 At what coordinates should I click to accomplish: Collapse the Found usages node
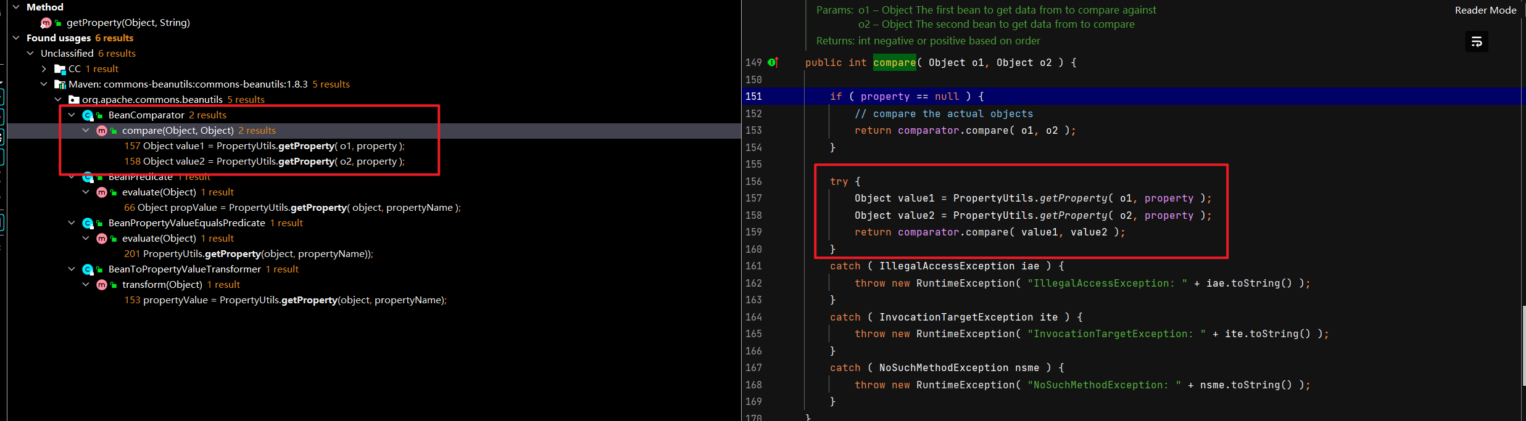(x=16, y=38)
